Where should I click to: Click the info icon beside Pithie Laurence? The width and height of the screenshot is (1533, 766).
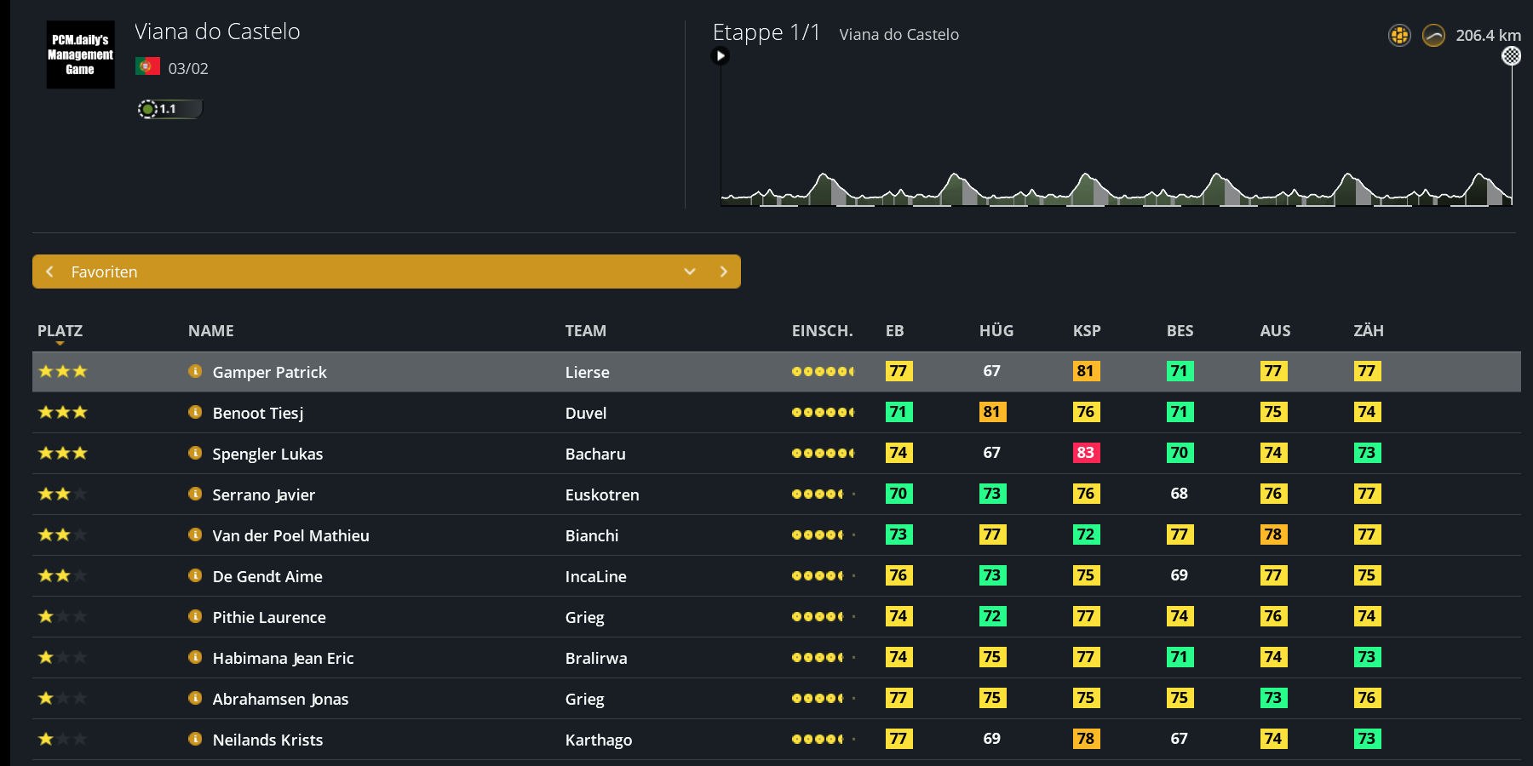[195, 616]
